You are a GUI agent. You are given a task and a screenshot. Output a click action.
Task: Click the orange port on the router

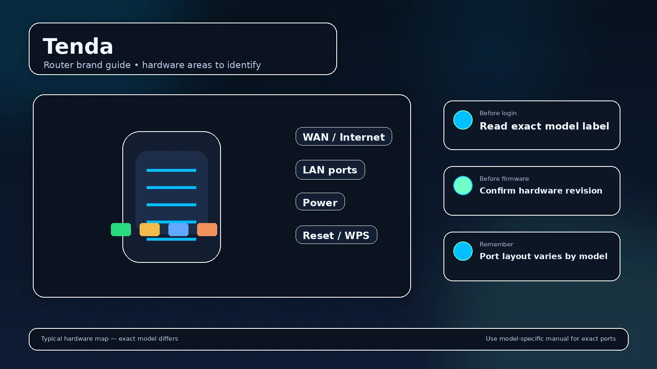207,230
